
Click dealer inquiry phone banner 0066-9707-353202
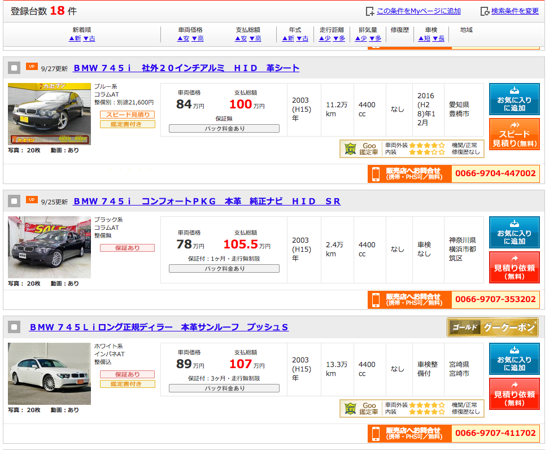(454, 299)
